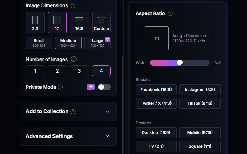Select the 16:9 landscape ratio
Screen dimensions: 247x154
click(79, 23)
